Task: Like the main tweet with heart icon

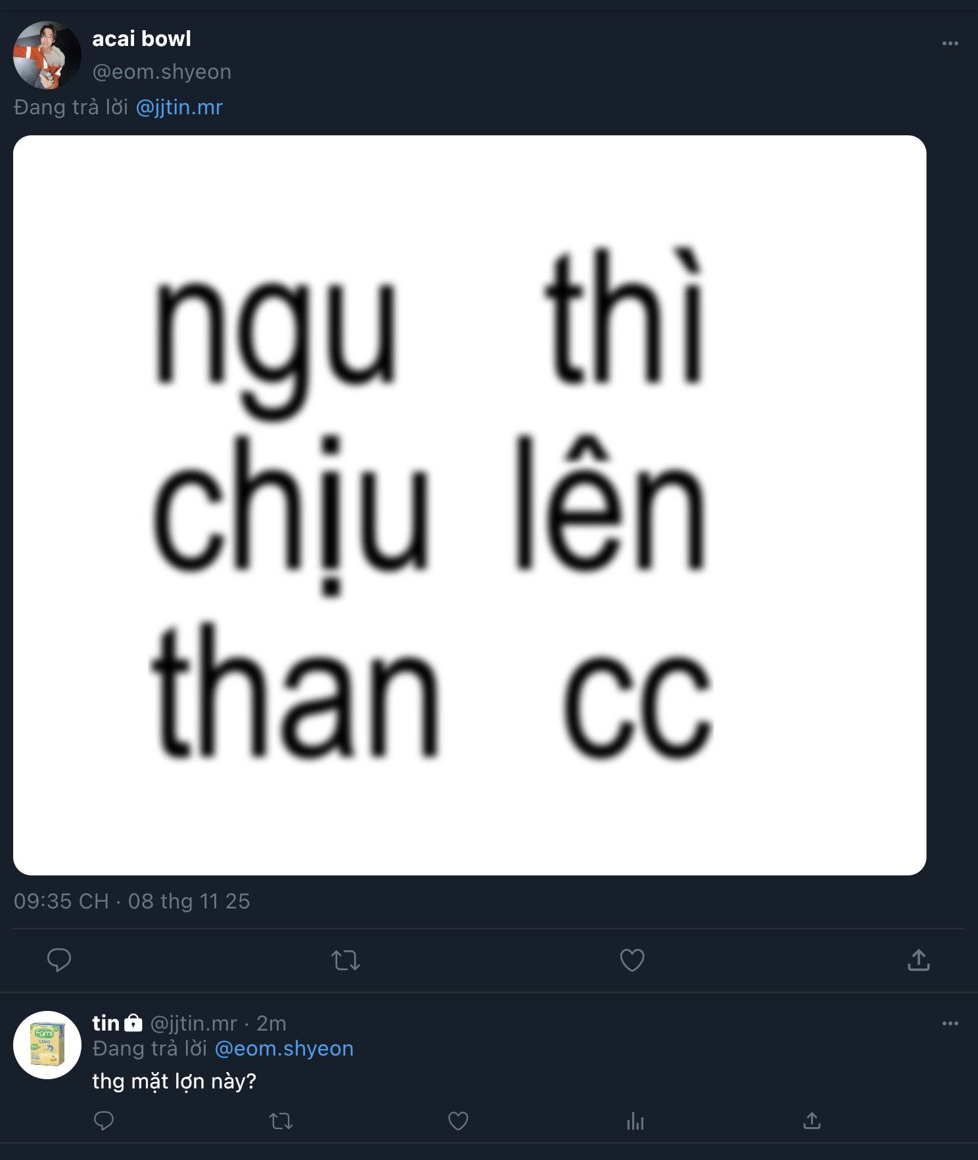Action: pos(632,960)
